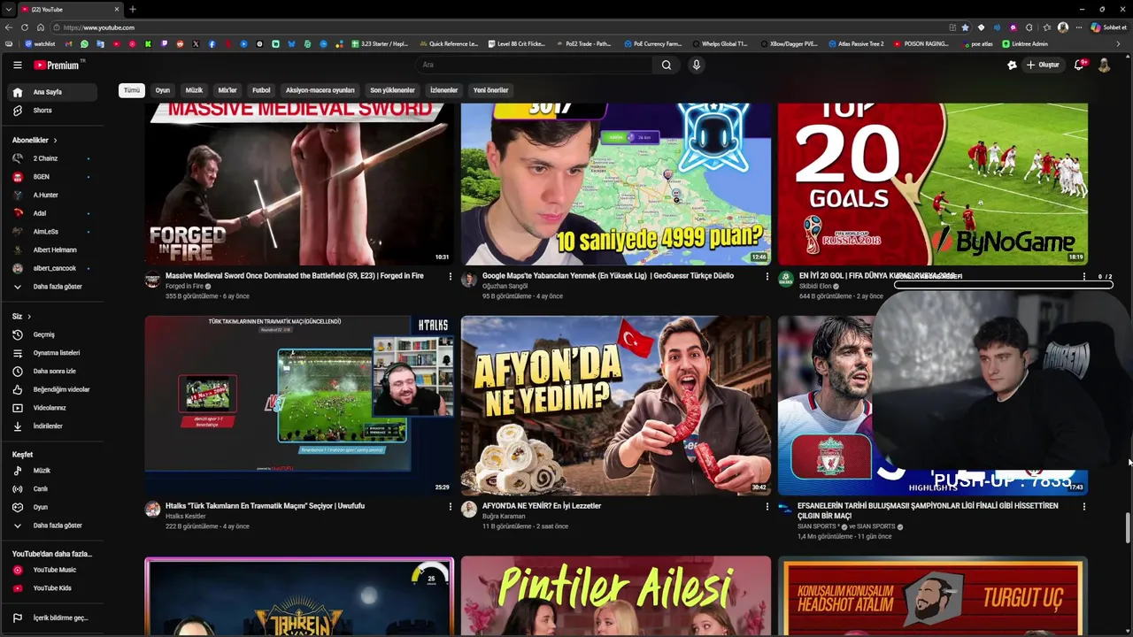Start voice search with microphone icon
The height and width of the screenshot is (637, 1133).
coord(697,65)
